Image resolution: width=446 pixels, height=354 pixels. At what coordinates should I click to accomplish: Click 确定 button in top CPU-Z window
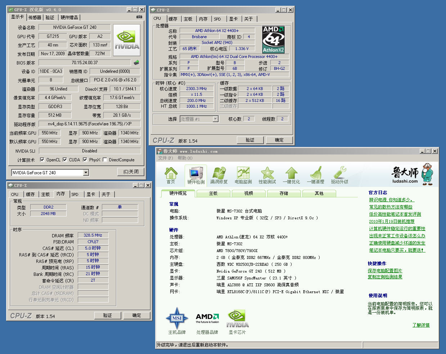[x=279, y=140]
